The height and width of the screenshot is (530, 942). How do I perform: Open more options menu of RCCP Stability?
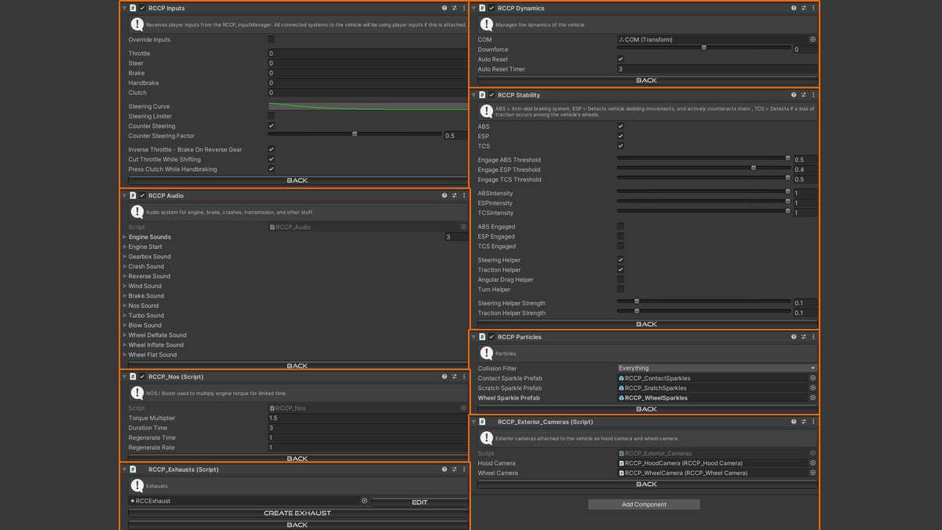[813, 95]
